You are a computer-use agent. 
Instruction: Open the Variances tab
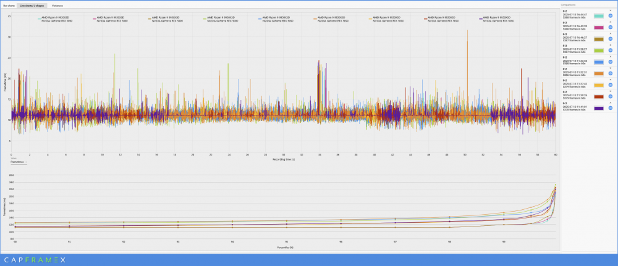tap(57, 5)
